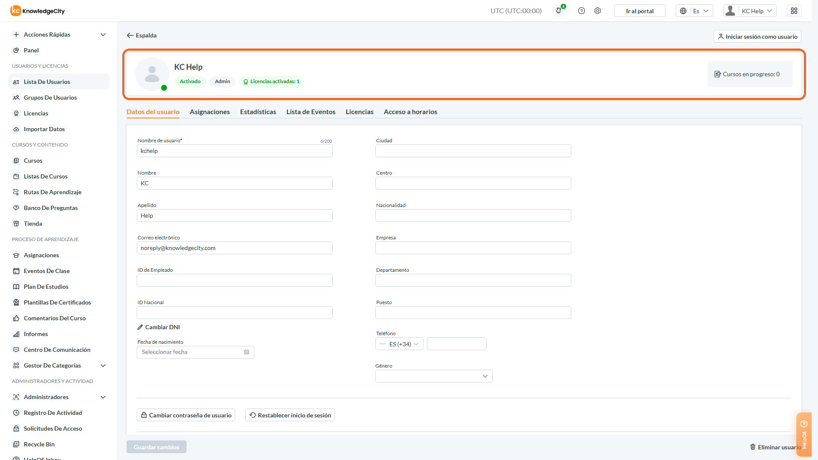Click Cambiar contraseña de usuario

pyautogui.click(x=186, y=415)
